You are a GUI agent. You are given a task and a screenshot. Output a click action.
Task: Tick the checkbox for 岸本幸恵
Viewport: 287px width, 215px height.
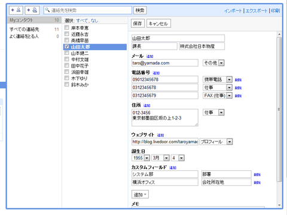pyautogui.click(x=66, y=27)
